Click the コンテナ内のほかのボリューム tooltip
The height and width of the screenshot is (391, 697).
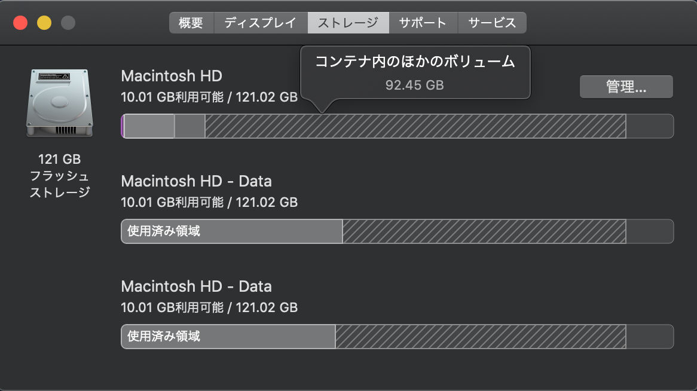point(415,72)
